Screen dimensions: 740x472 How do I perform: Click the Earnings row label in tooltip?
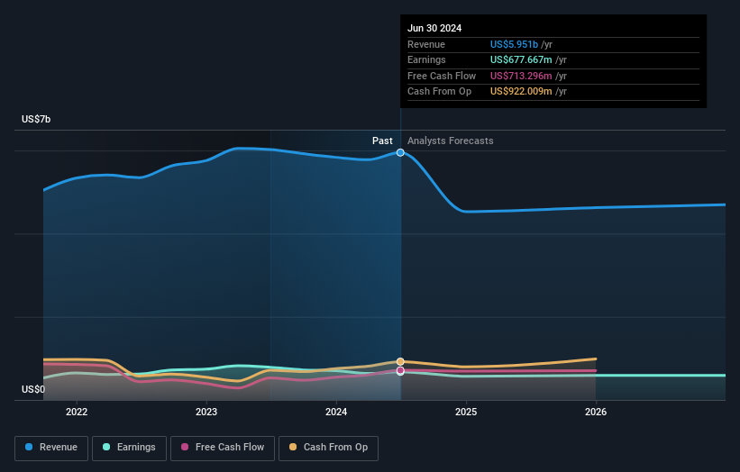pos(426,59)
